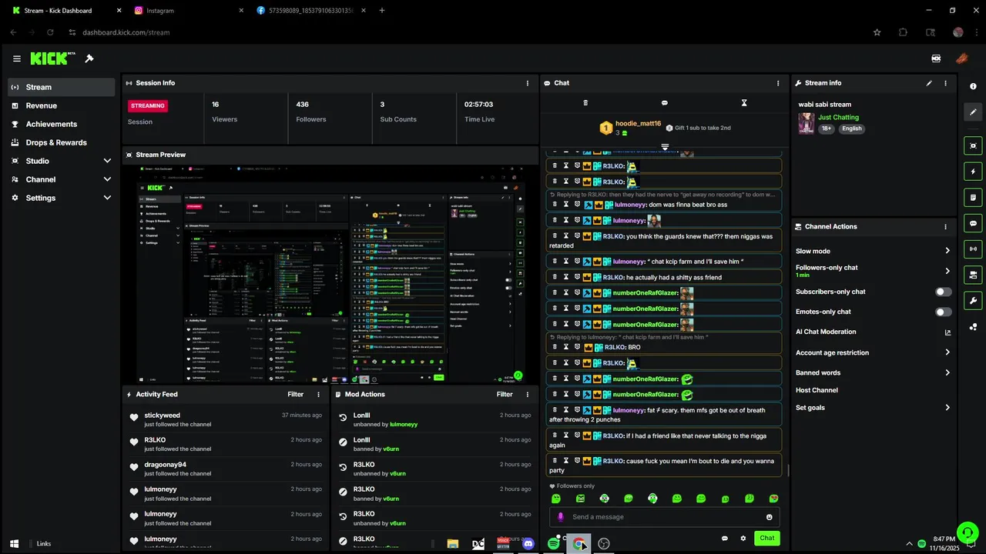Click the STREAMING status badge
This screenshot has height=554, width=986.
tap(148, 106)
